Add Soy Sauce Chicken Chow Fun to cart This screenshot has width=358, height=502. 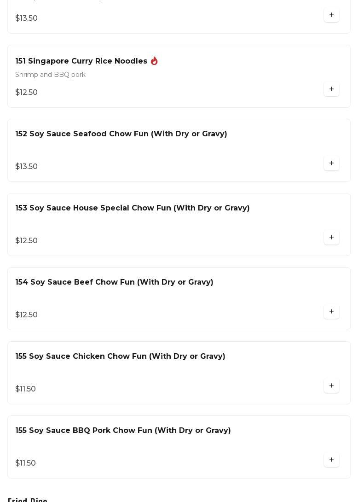[331, 386]
